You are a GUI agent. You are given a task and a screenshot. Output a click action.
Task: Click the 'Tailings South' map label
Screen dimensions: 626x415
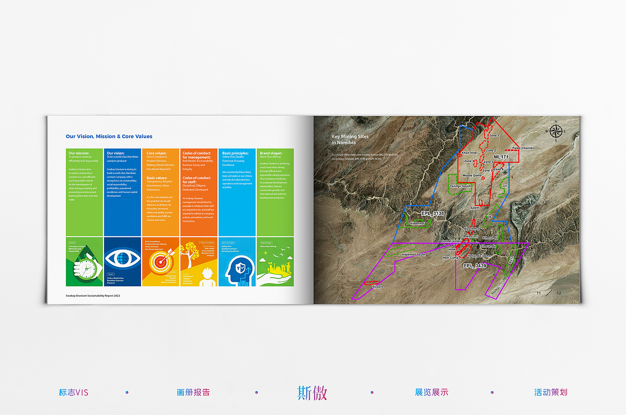pos(460,186)
